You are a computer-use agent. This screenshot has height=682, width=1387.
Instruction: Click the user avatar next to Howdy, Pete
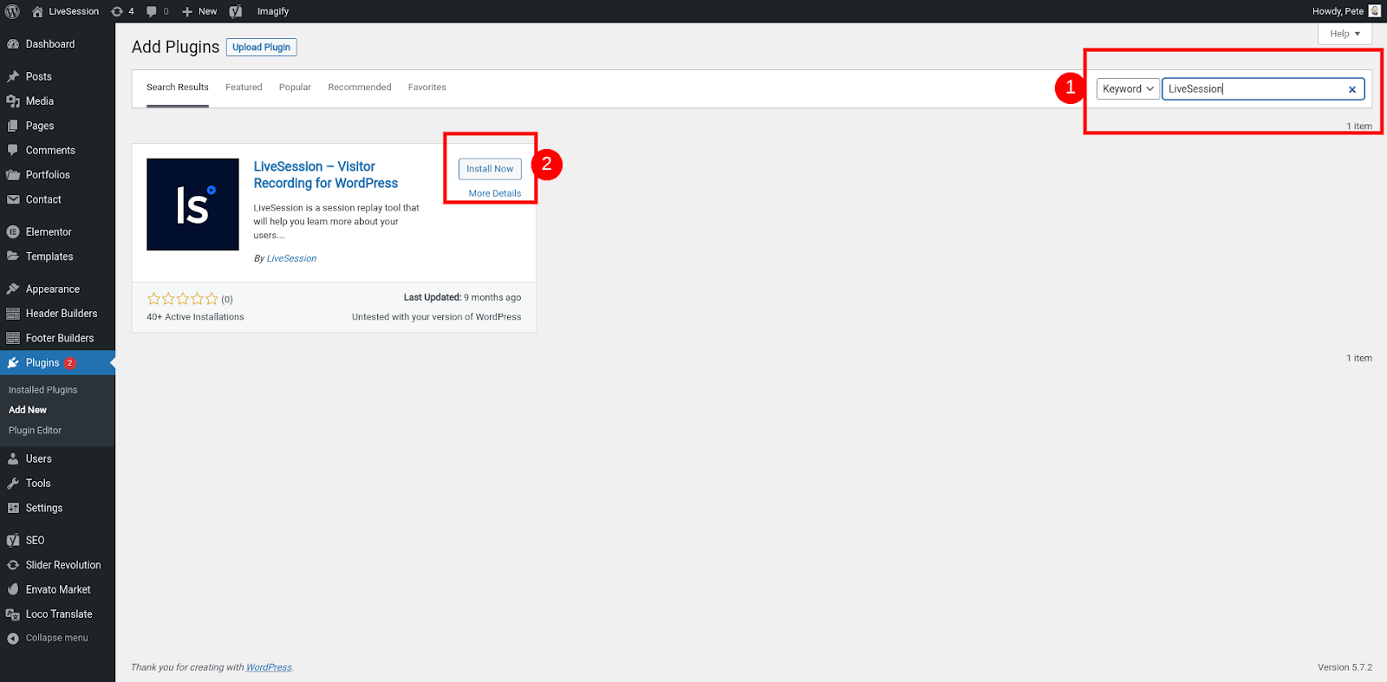coord(1374,11)
